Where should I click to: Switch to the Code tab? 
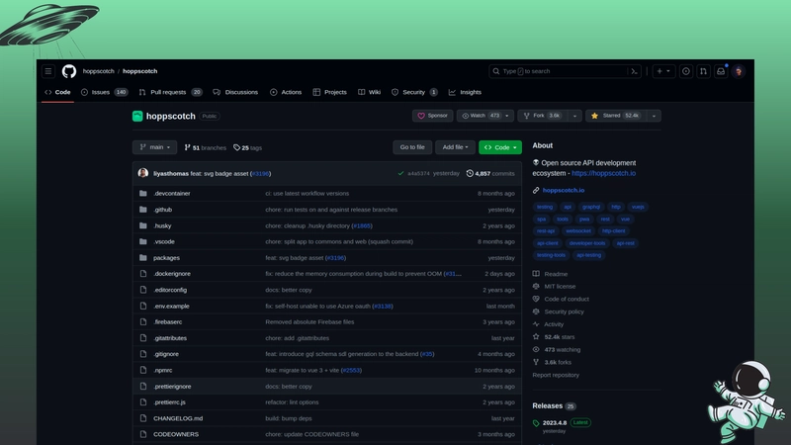pyautogui.click(x=57, y=92)
